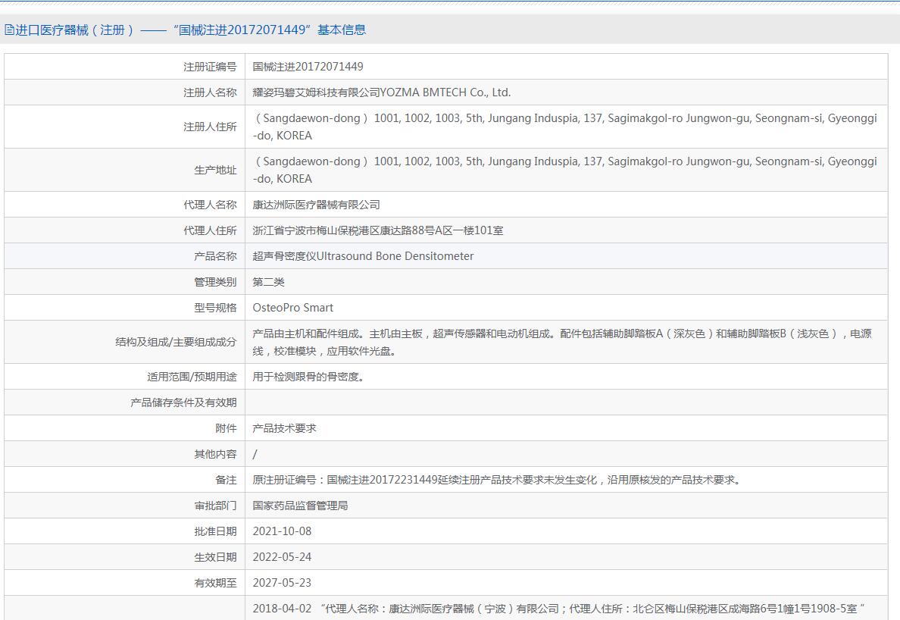The image size is (900, 620).
Task: Select approval date 2021-10-08
Action: (x=282, y=531)
